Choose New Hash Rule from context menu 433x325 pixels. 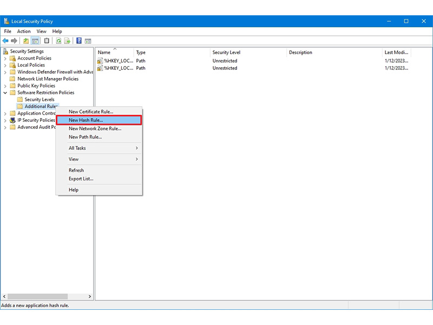click(x=99, y=120)
